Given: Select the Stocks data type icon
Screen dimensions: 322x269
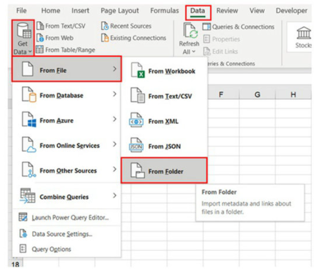Looking at the screenshot, I should coord(304,33).
